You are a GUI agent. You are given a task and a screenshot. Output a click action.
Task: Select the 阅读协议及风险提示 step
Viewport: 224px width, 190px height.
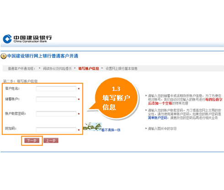pyautogui.click(x=57, y=69)
